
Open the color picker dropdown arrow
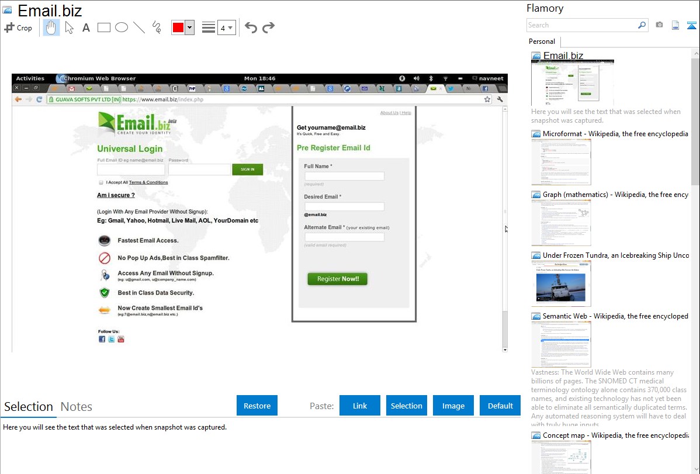190,27
